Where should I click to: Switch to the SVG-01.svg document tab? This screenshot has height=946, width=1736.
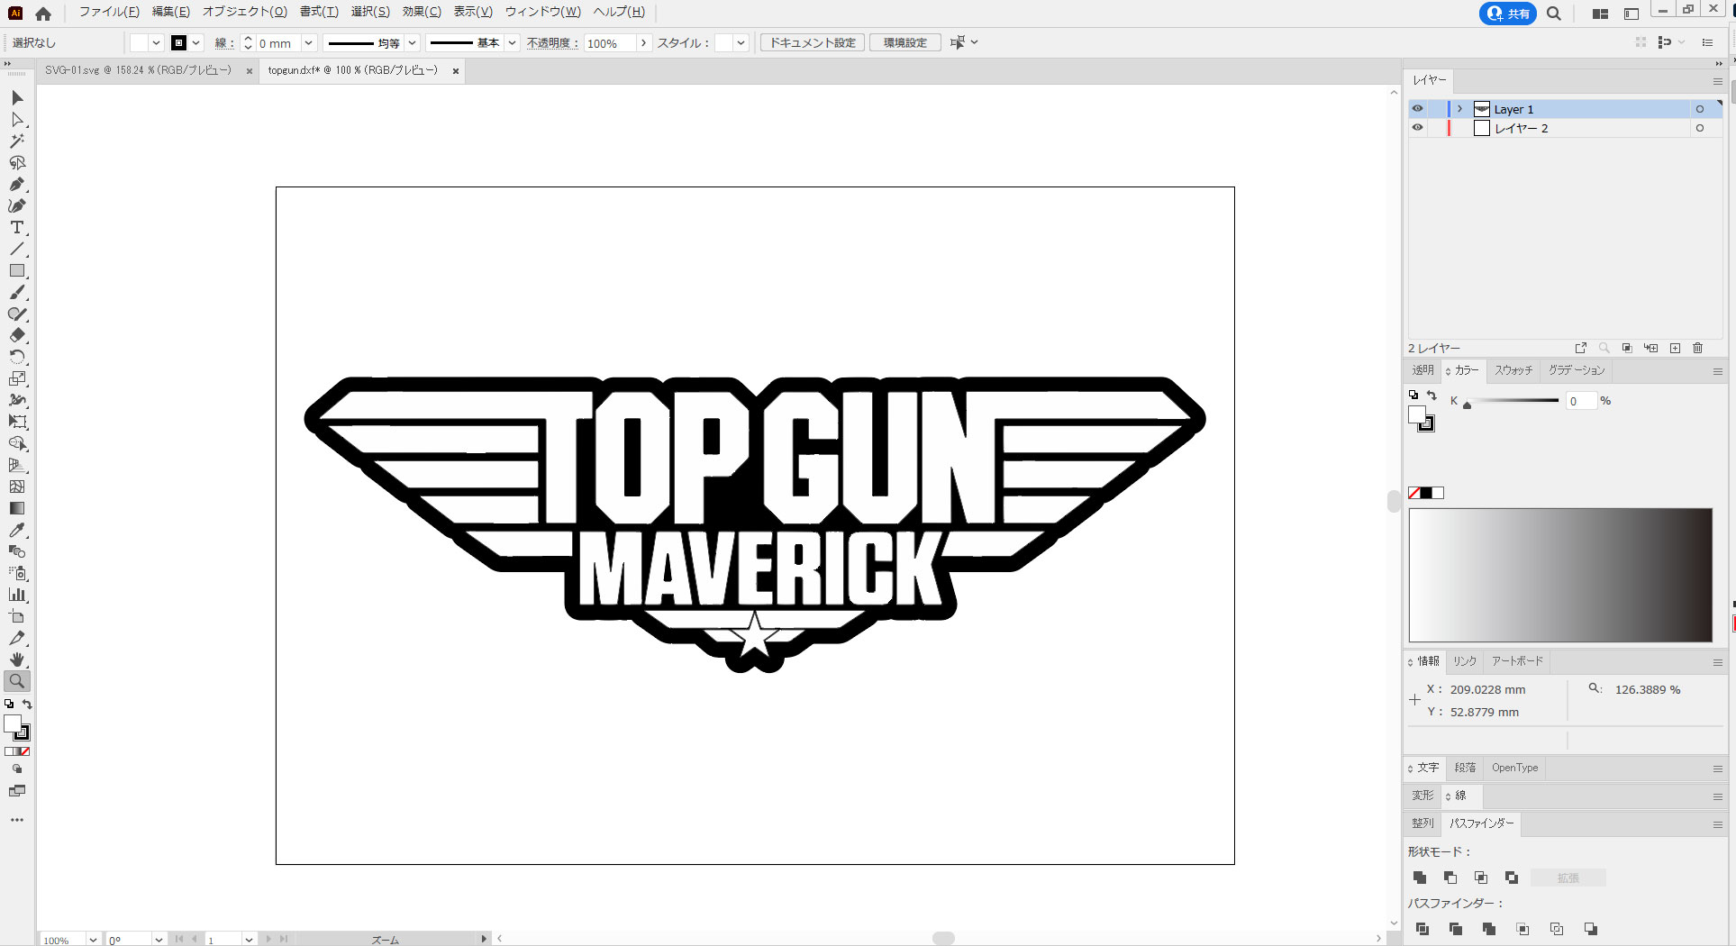pyautogui.click(x=138, y=70)
